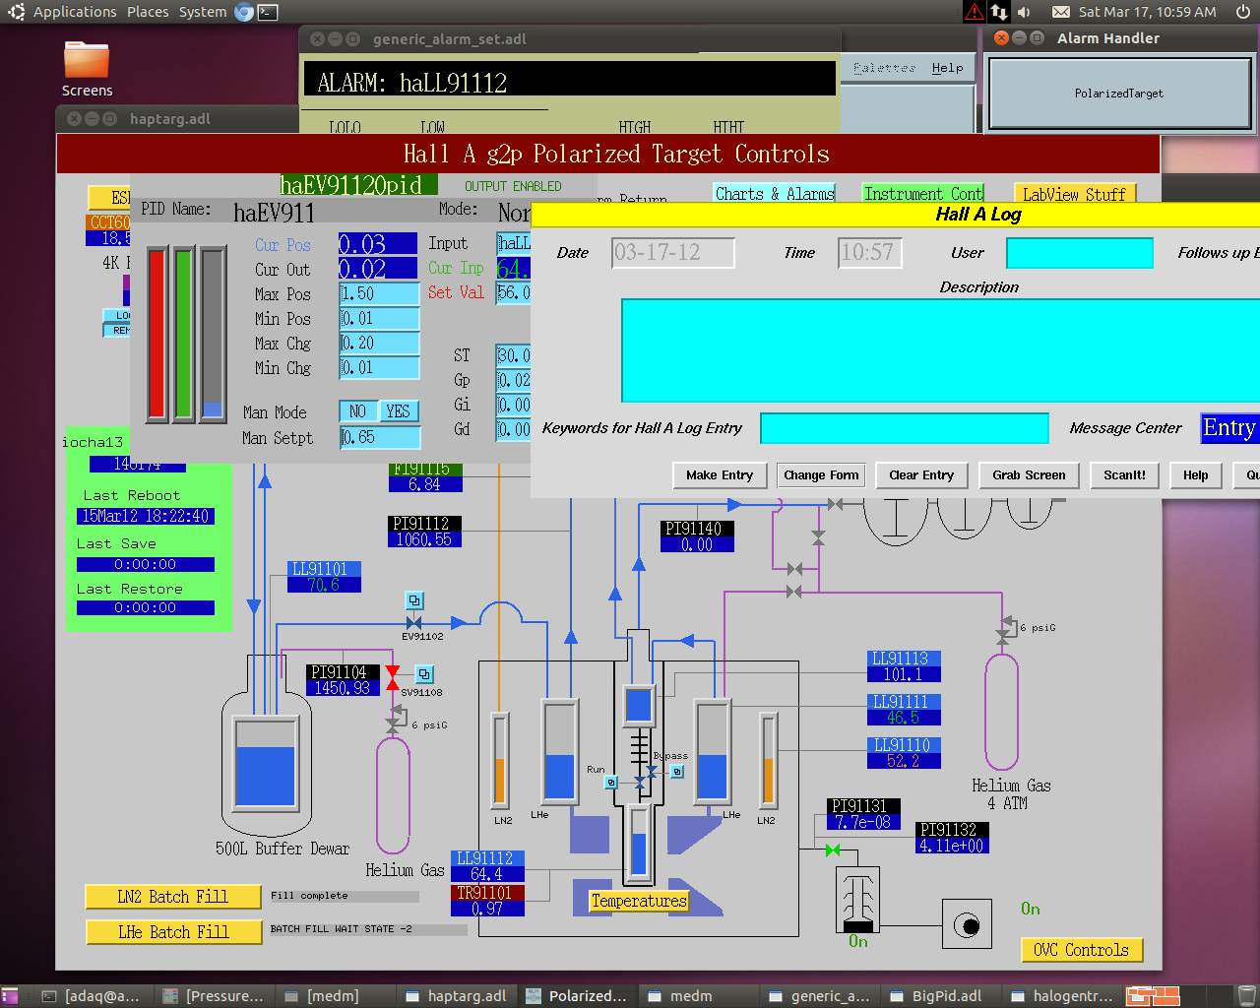The image size is (1260, 1008).
Task: Open the Instrument Cont menu
Action: pyautogui.click(x=923, y=193)
